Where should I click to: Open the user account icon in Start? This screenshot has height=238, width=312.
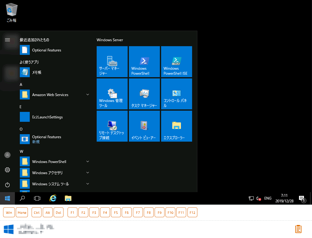(7, 155)
